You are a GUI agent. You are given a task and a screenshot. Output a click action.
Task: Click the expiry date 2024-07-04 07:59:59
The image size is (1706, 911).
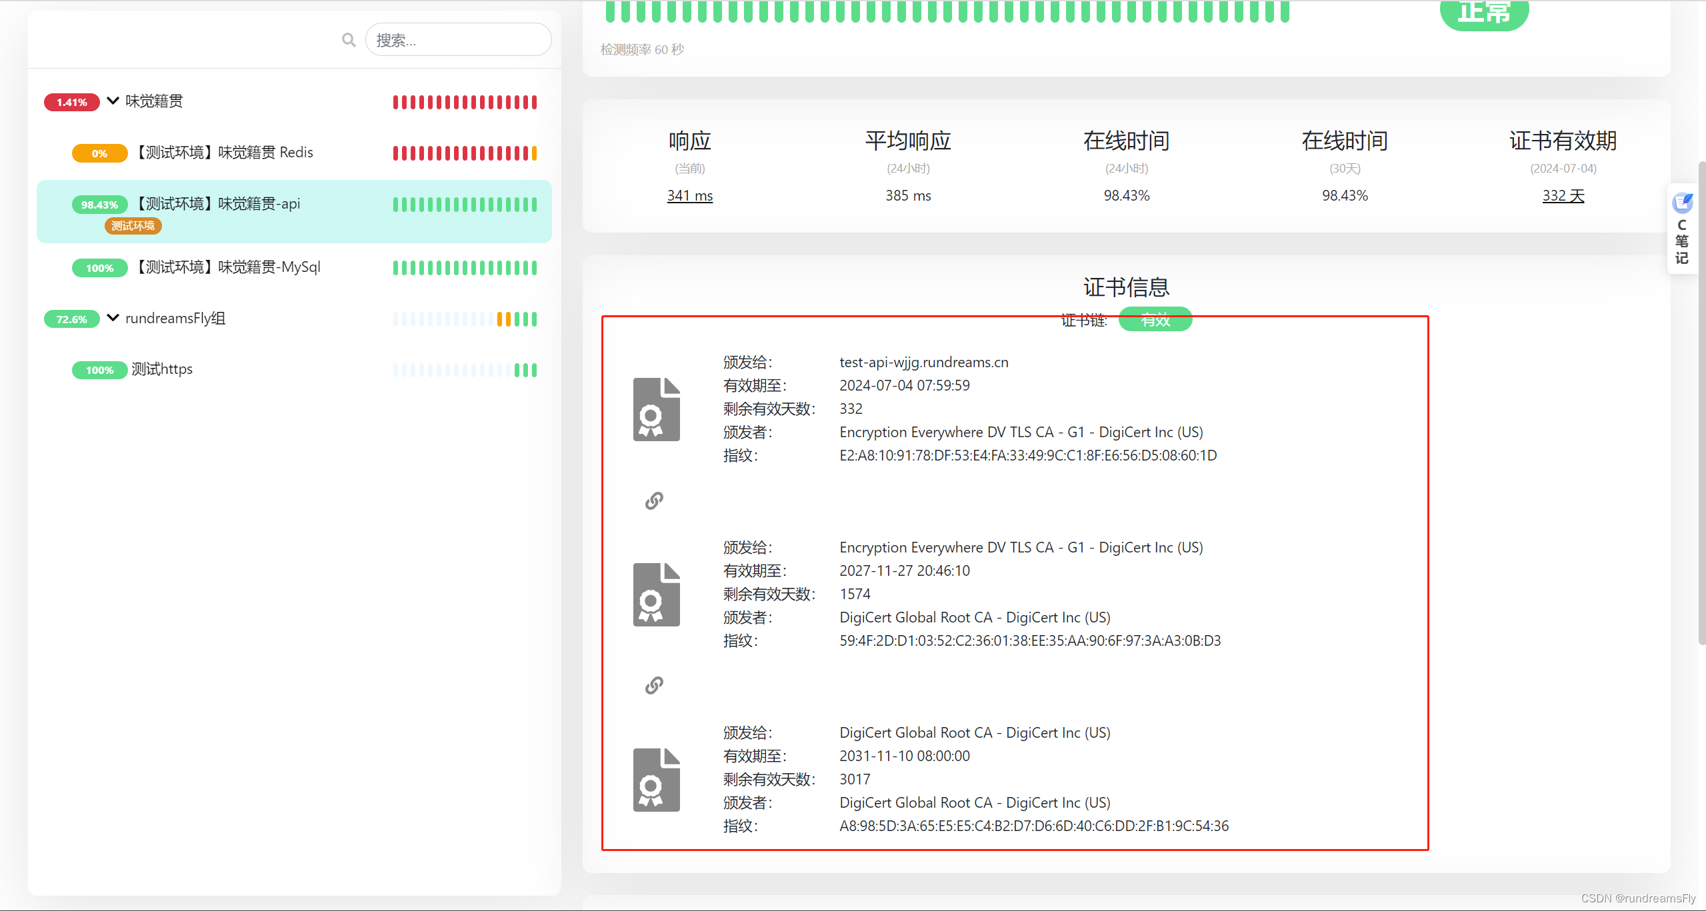[905, 385]
